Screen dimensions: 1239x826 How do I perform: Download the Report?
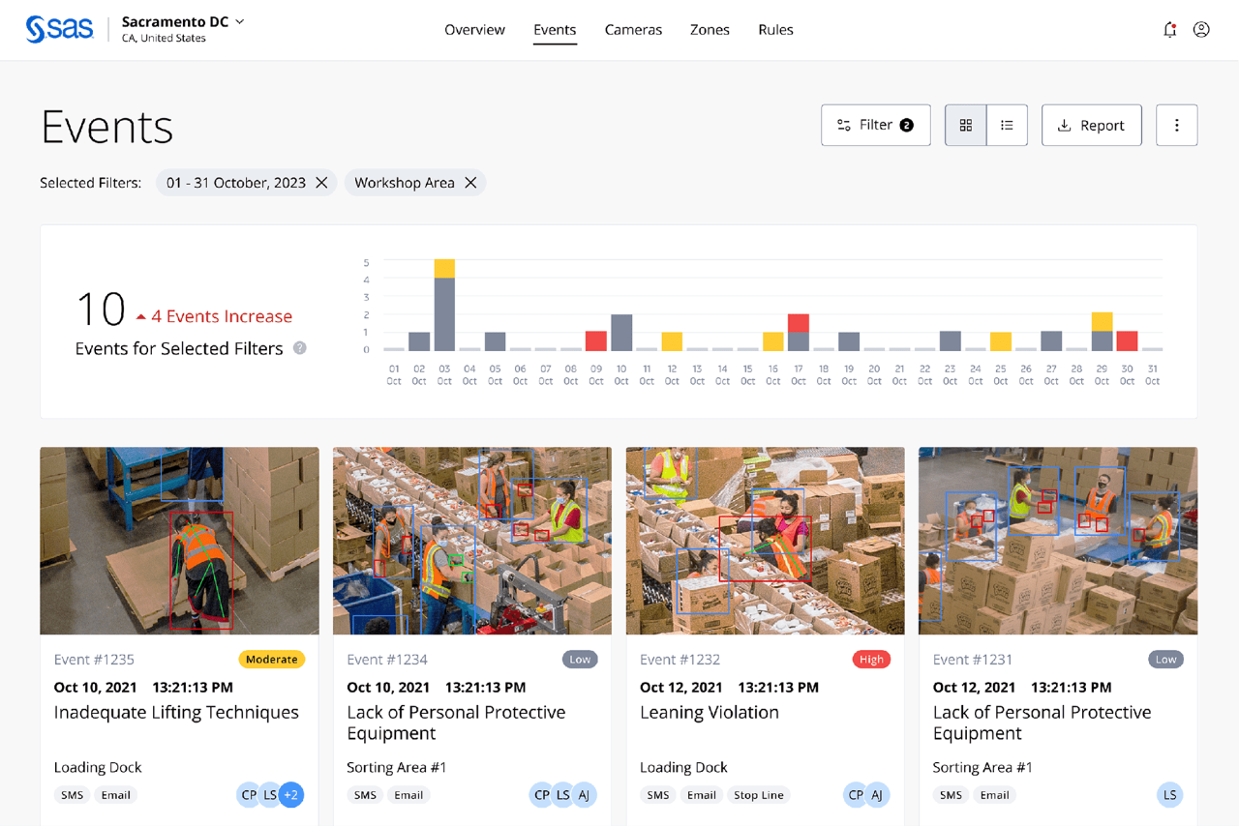pos(1091,126)
